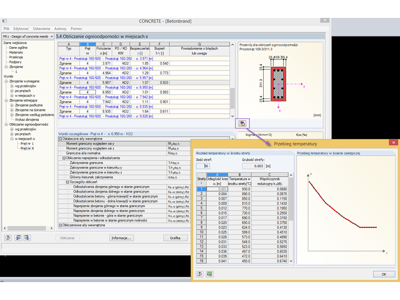400x300 pixels.
Task: Click OK in the temperature dialog
Action: (383, 274)
